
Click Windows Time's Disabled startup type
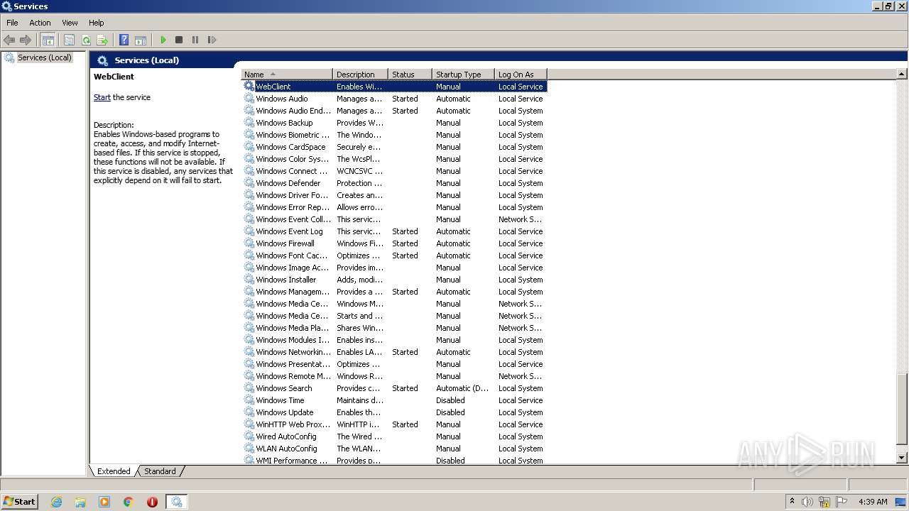450,400
